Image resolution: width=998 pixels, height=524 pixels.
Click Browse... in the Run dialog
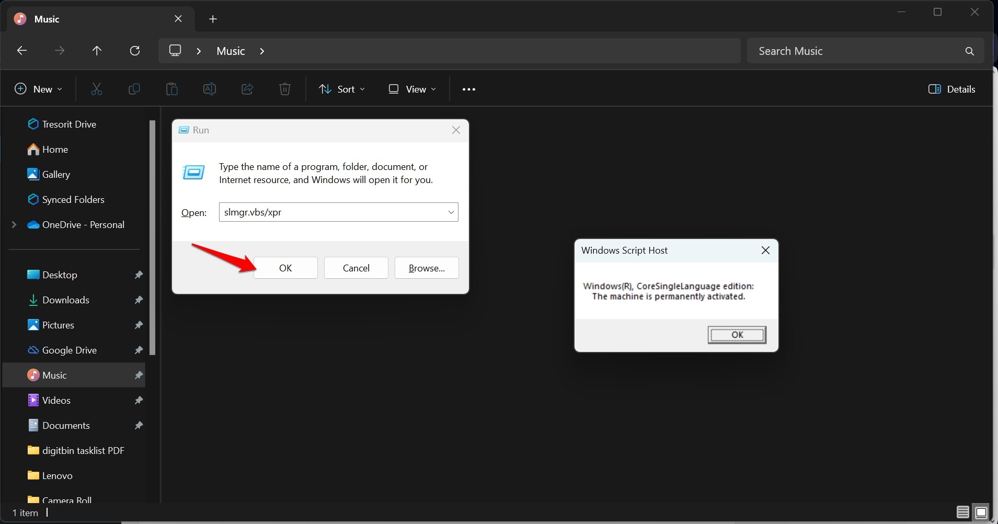point(427,268)
